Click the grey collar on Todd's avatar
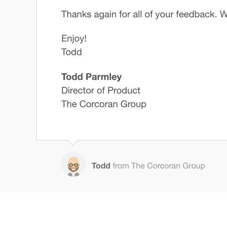The width and height of the screenshot is (227, 227). coord(73,174)
